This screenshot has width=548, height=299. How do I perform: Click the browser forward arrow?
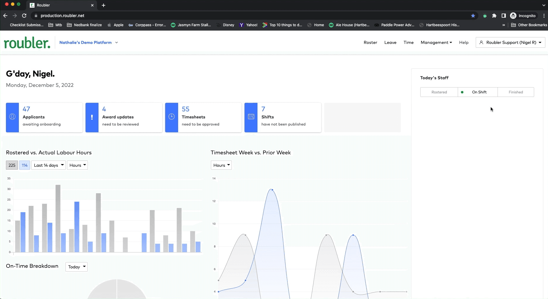(x=15, y=16)
